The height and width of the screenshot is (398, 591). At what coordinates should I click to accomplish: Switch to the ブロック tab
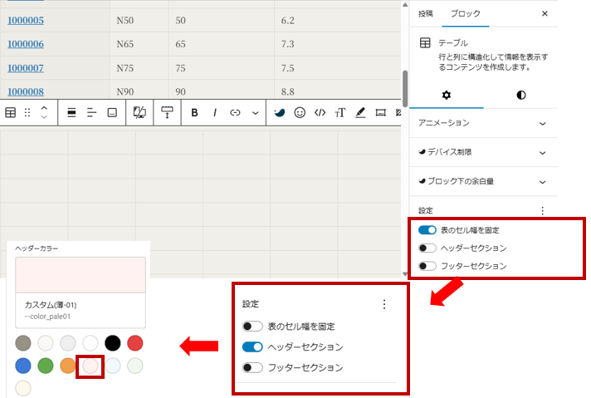coord(466,13)
